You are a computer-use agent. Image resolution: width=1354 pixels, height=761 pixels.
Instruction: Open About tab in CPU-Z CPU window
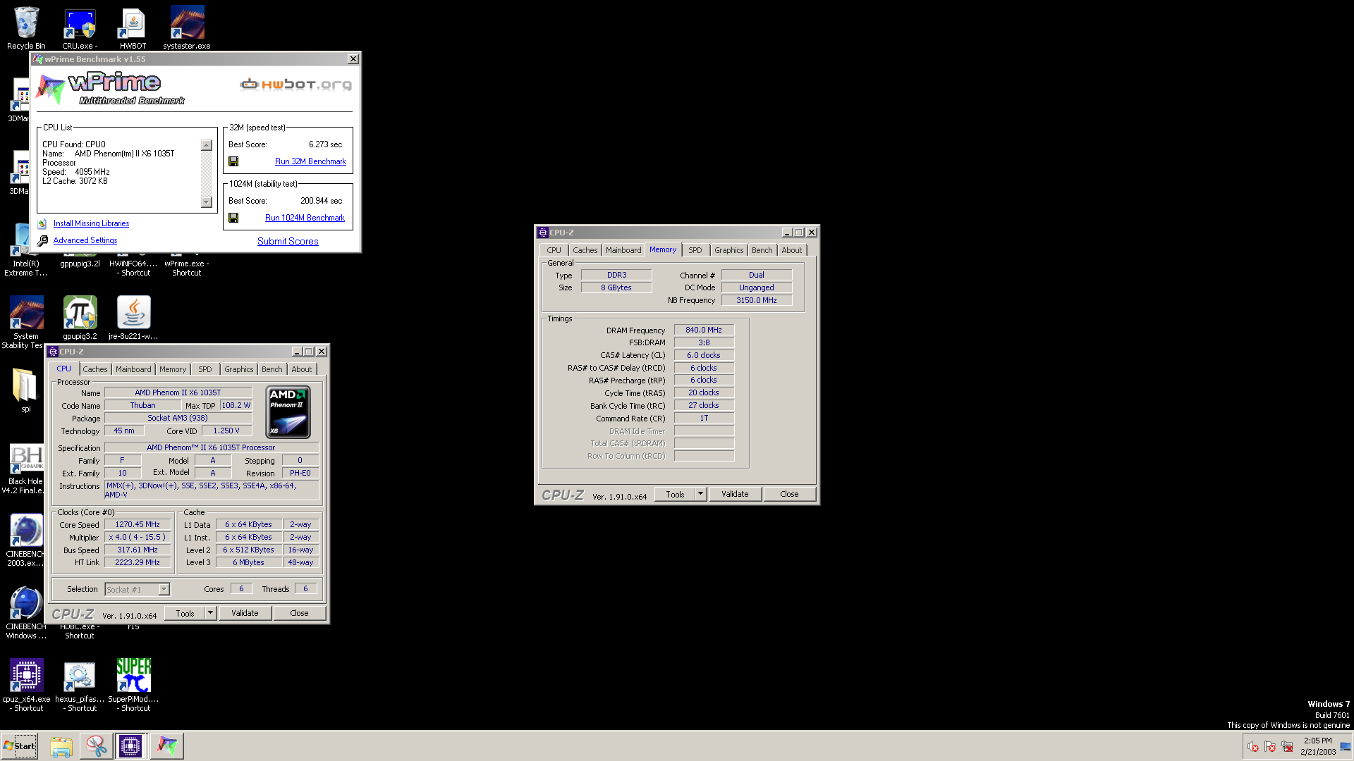click(x=302, y=369)
